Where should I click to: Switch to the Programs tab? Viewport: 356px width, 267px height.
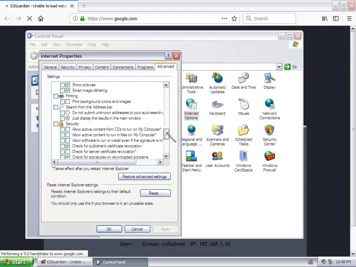[x=145, y=67]
